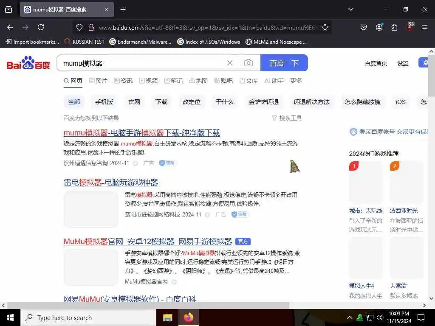This screenshot has width=435, height=326.
Task: Go back to previous page
Action: 10,27
